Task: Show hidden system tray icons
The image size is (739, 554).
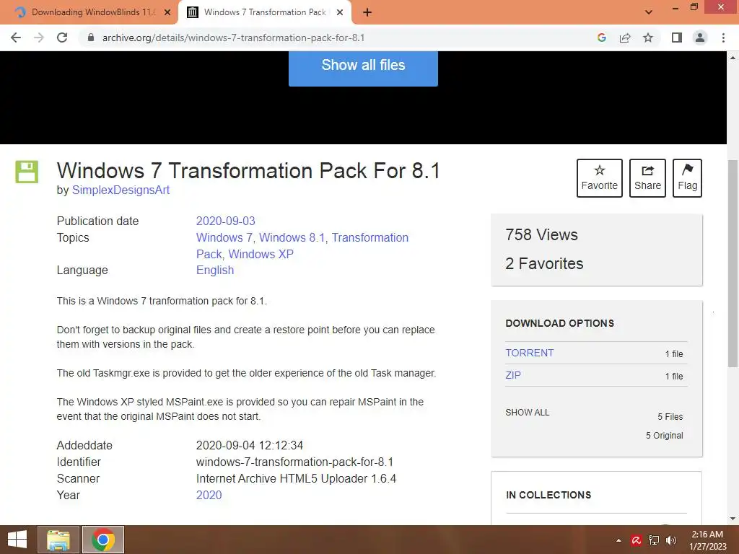Action: tap(618, 540)
